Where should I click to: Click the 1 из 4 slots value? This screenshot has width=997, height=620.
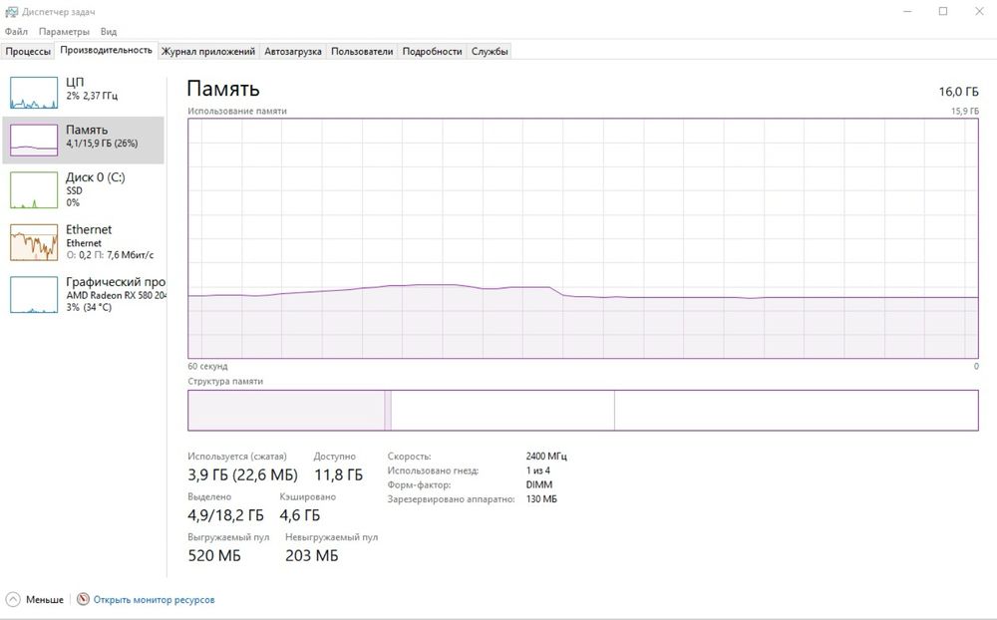pyautogui.click(x=538, y=470)
